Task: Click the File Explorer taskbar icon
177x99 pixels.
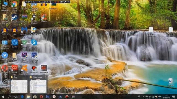Action: click(28, 97)
